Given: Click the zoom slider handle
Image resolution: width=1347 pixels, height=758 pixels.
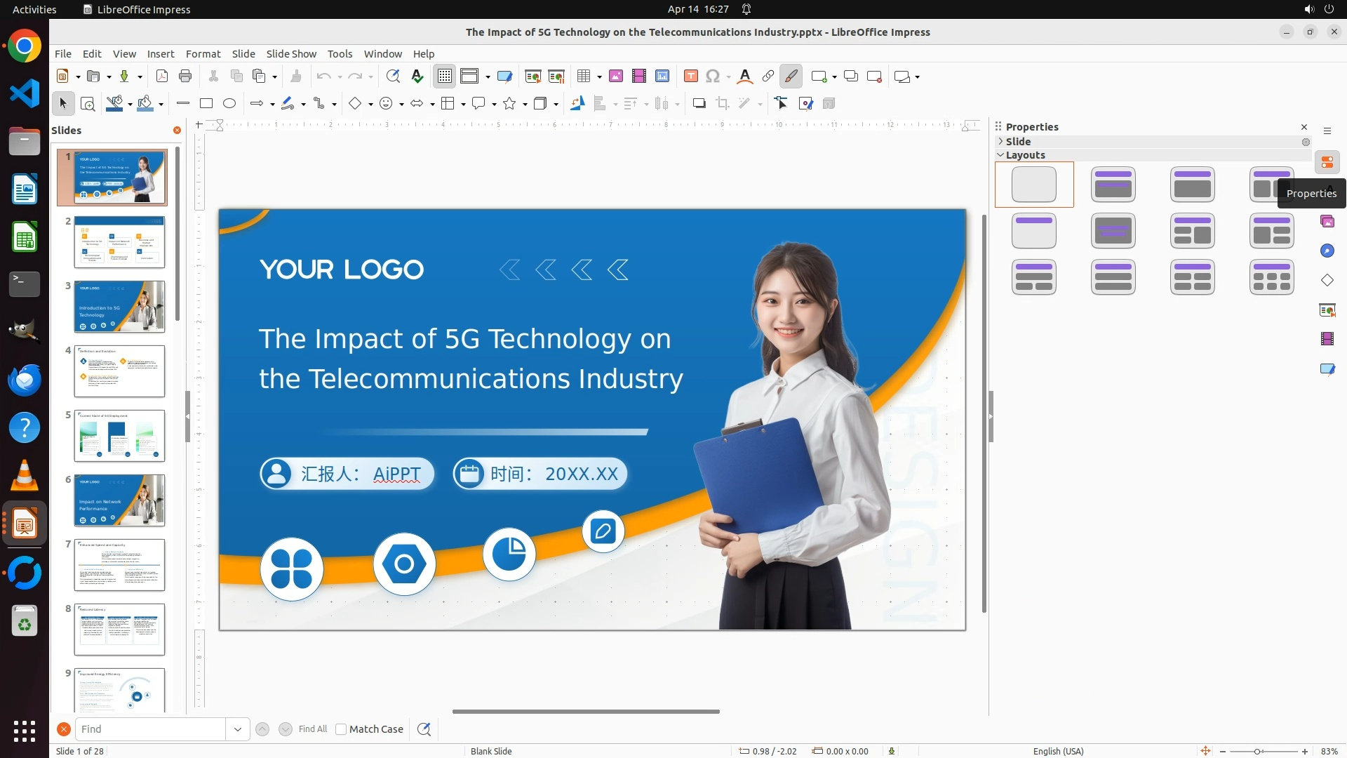Looking at the screenshot, I should (1257, 752).
